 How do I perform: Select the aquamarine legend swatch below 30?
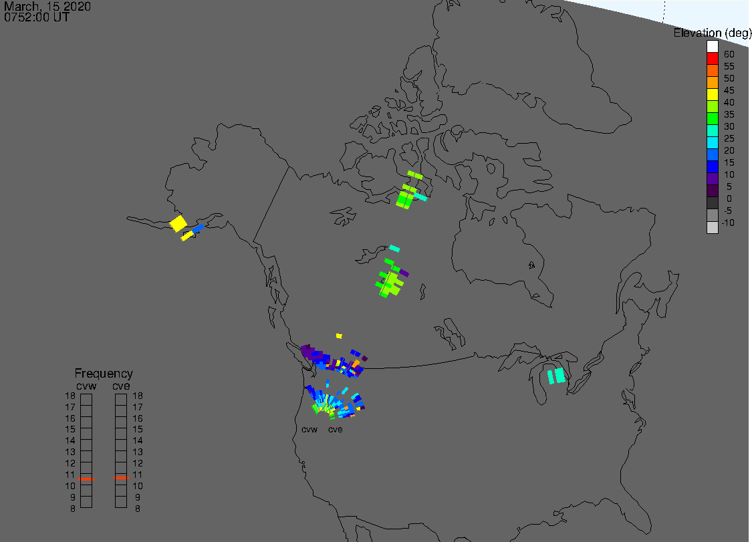click(712, 130)
